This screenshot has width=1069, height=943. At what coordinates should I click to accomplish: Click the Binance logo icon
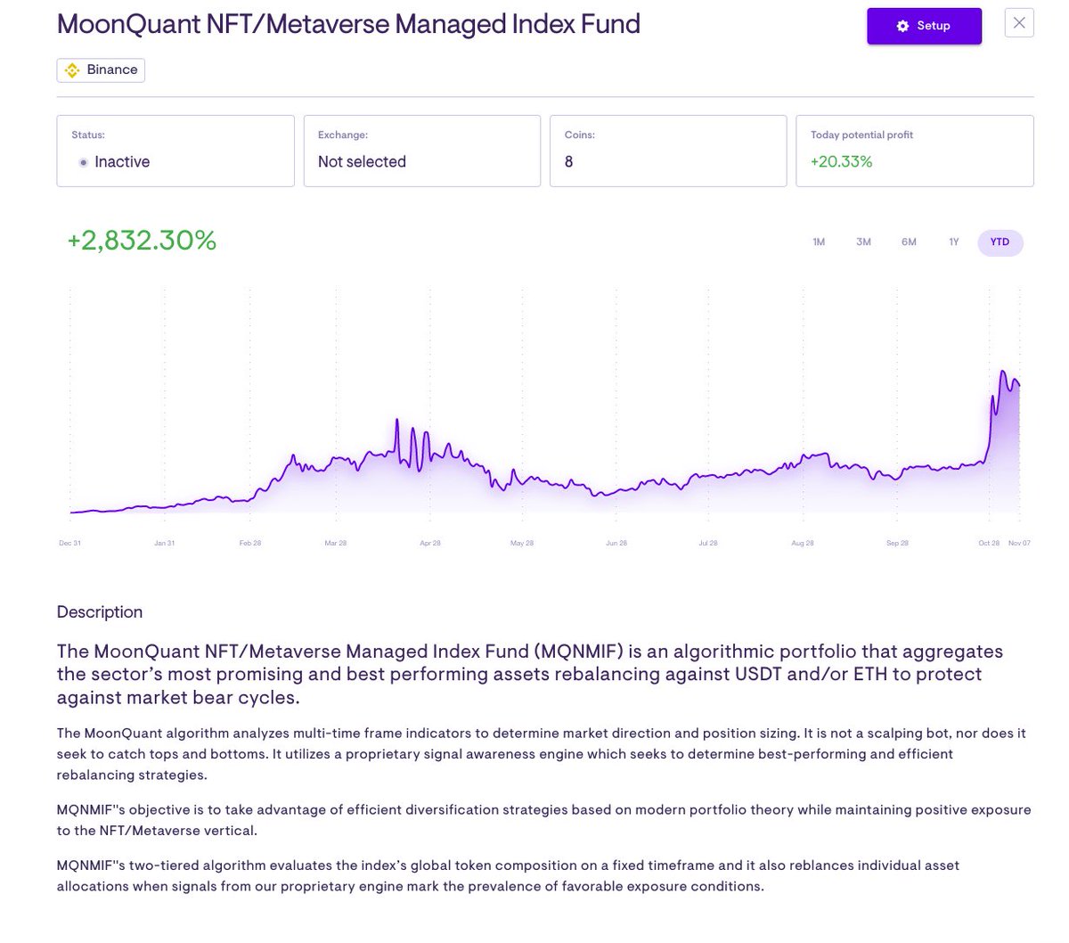[x=72, y=70]
